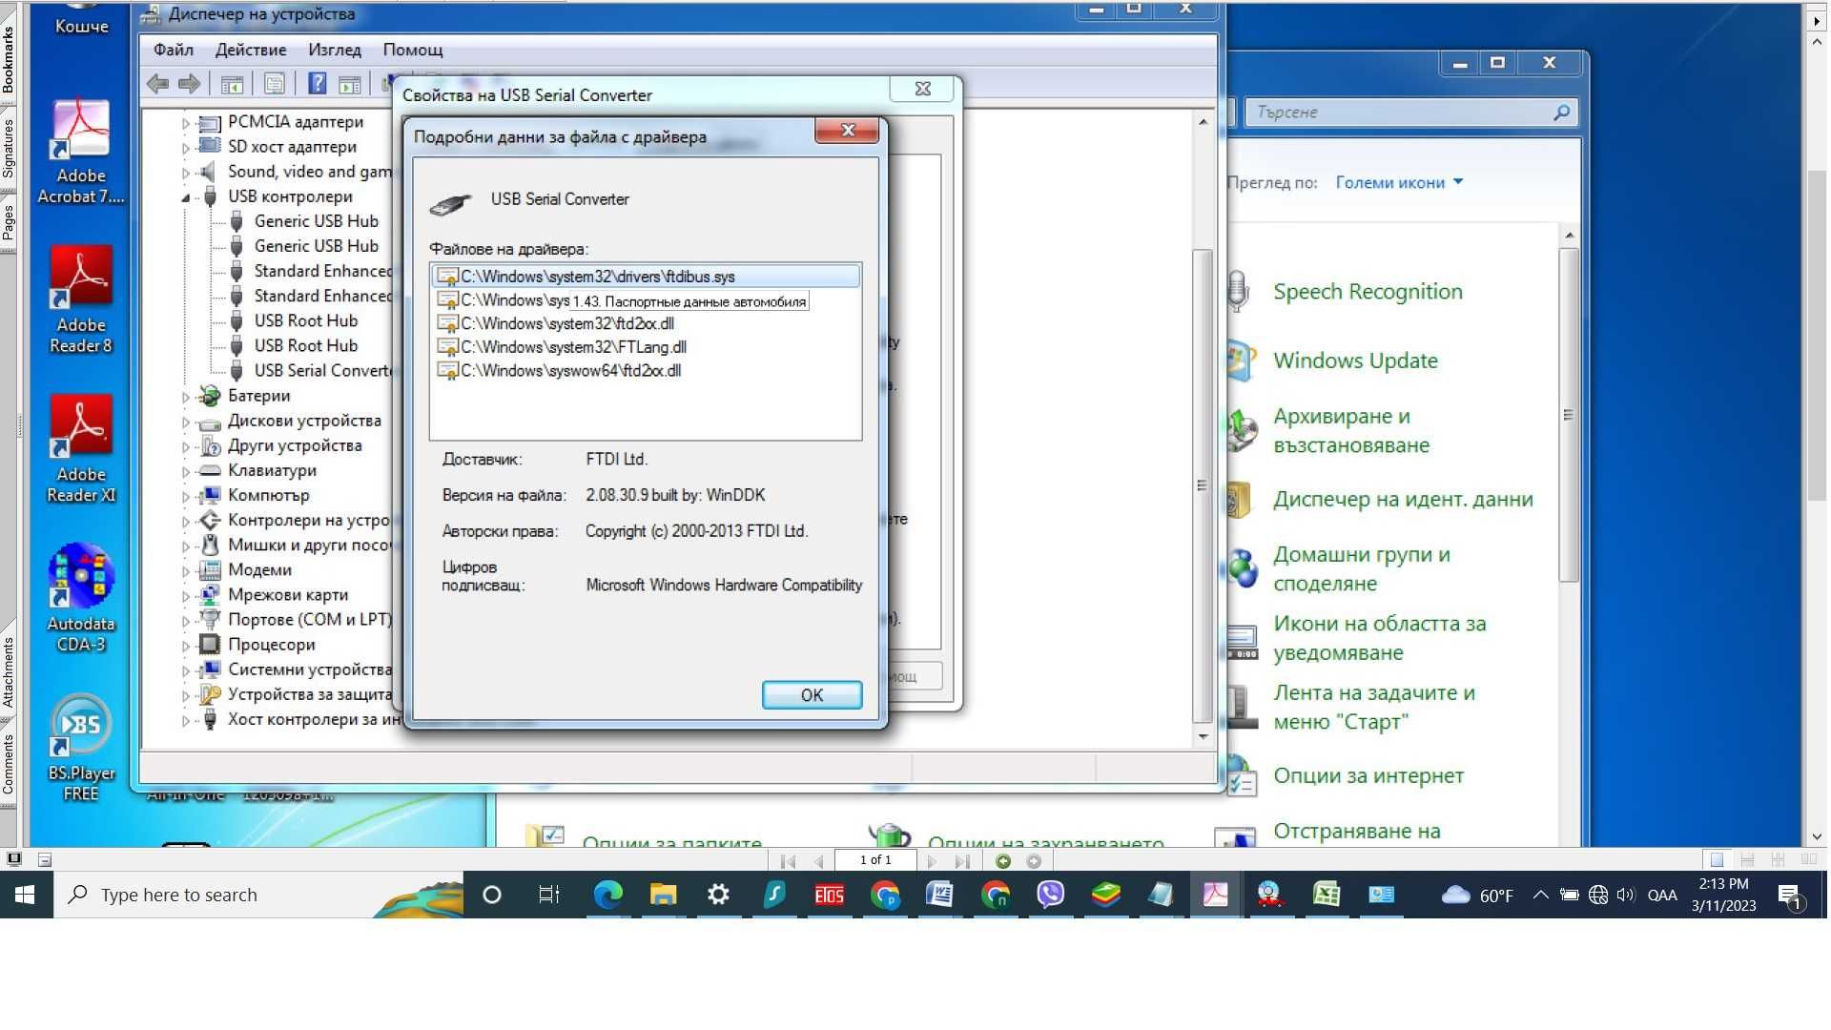The image size is (1831, 1030).
Task: Click the Task View taskbar icon
Action: [548, 895]
